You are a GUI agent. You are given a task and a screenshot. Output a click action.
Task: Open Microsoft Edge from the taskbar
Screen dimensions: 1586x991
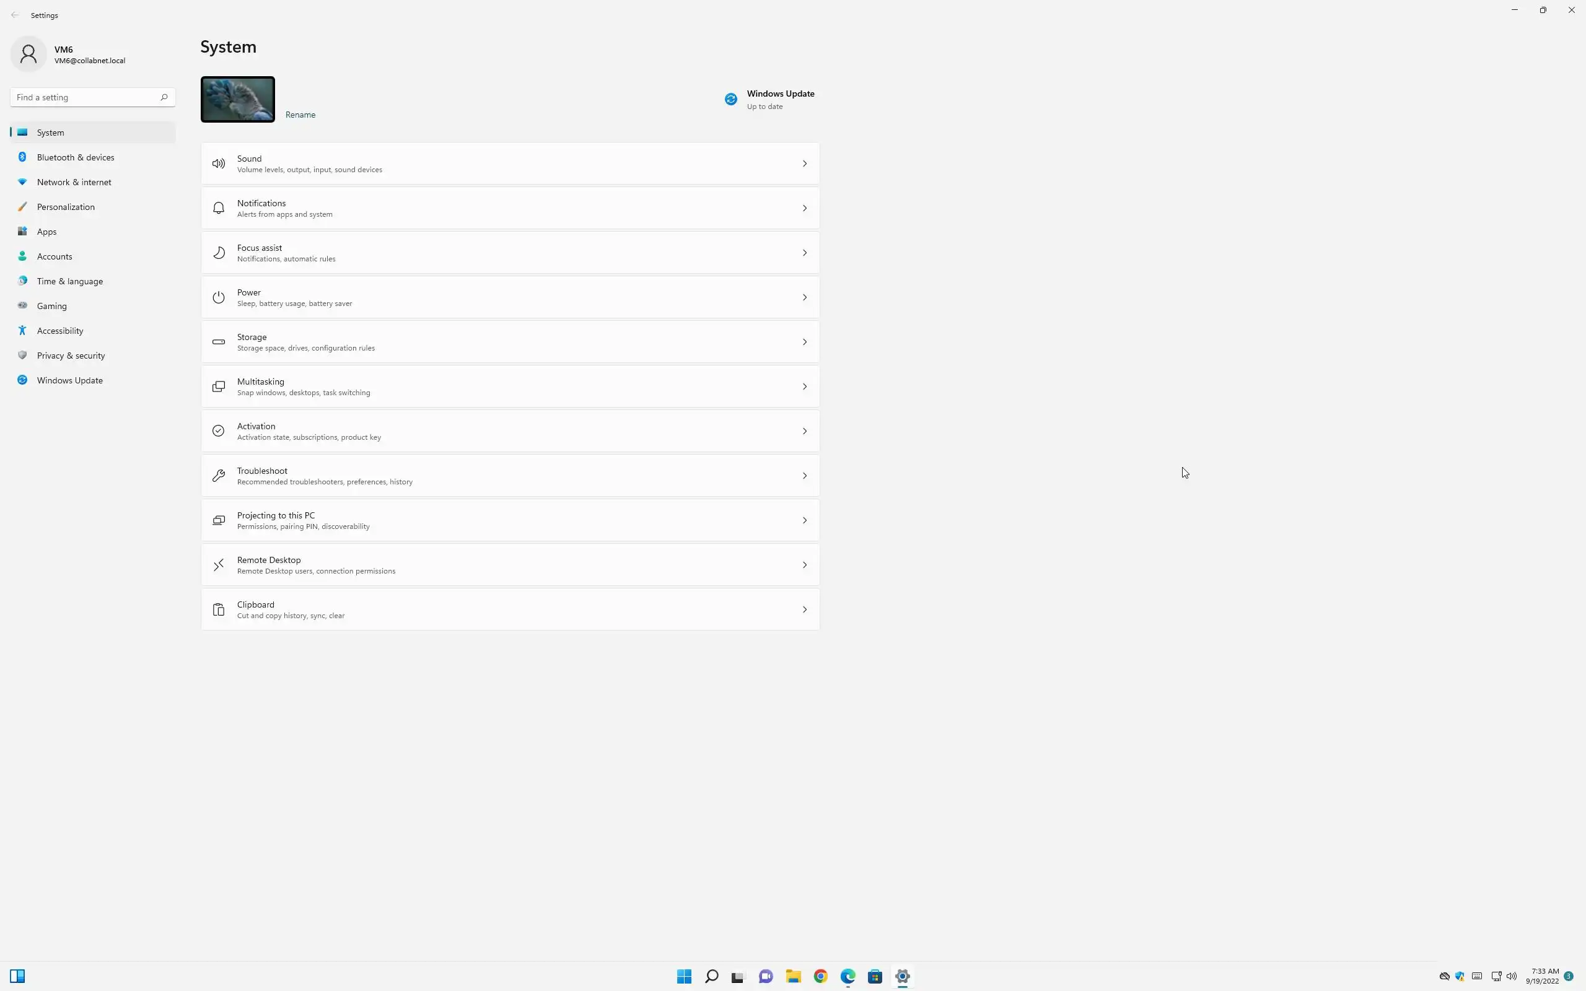pos(848,977)
